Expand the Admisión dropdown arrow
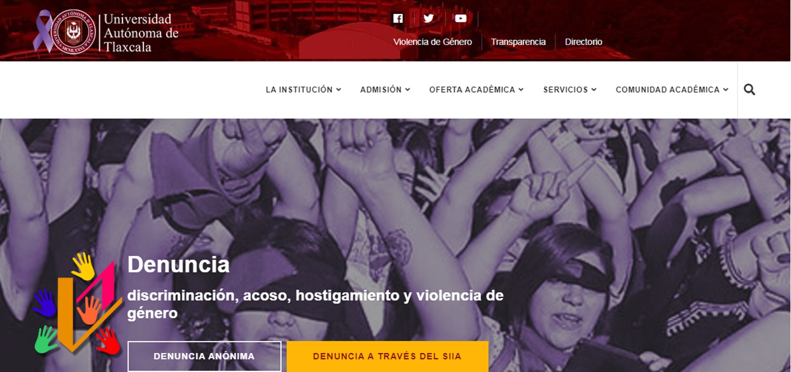The width and height of the screenshot is (791, 372). click(408, 90)
